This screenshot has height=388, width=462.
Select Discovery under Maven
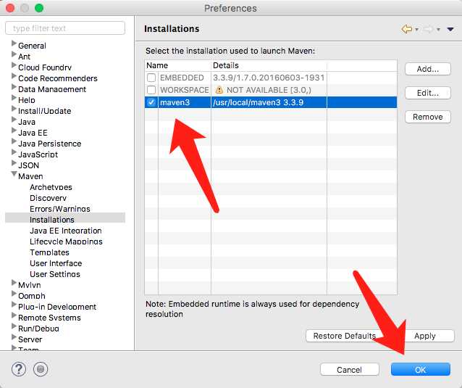pos(48,198)
